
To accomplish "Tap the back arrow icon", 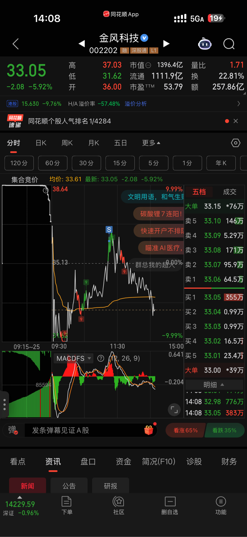I will pos(15,44).
